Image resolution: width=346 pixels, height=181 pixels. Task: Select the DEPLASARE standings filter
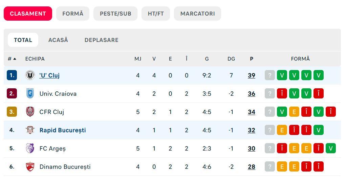pyautogui.click(x=102, y=40)
